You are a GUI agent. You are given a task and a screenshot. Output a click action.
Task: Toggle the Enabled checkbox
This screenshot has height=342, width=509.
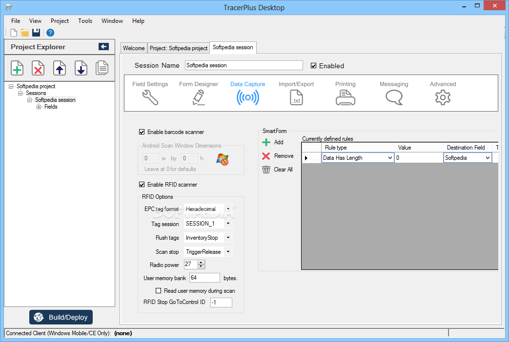click(314, 66)
